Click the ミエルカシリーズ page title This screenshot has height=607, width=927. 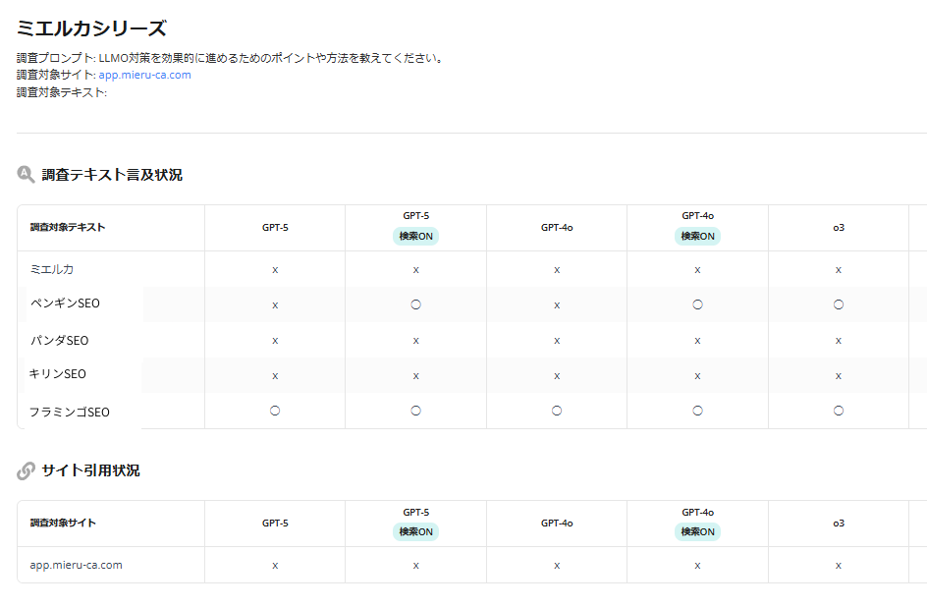(x=91, y=28)
